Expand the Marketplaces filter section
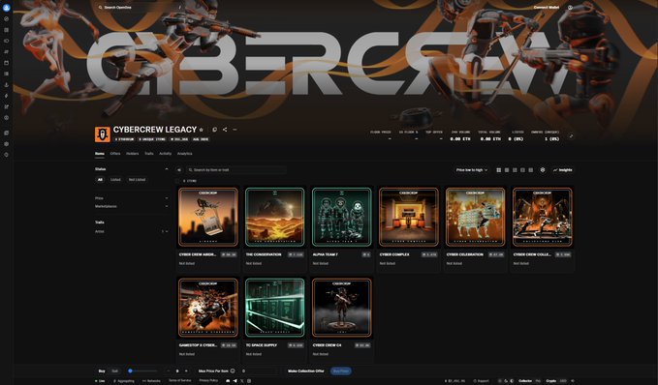The image size is (658, 385). click(x=132, y=207)
